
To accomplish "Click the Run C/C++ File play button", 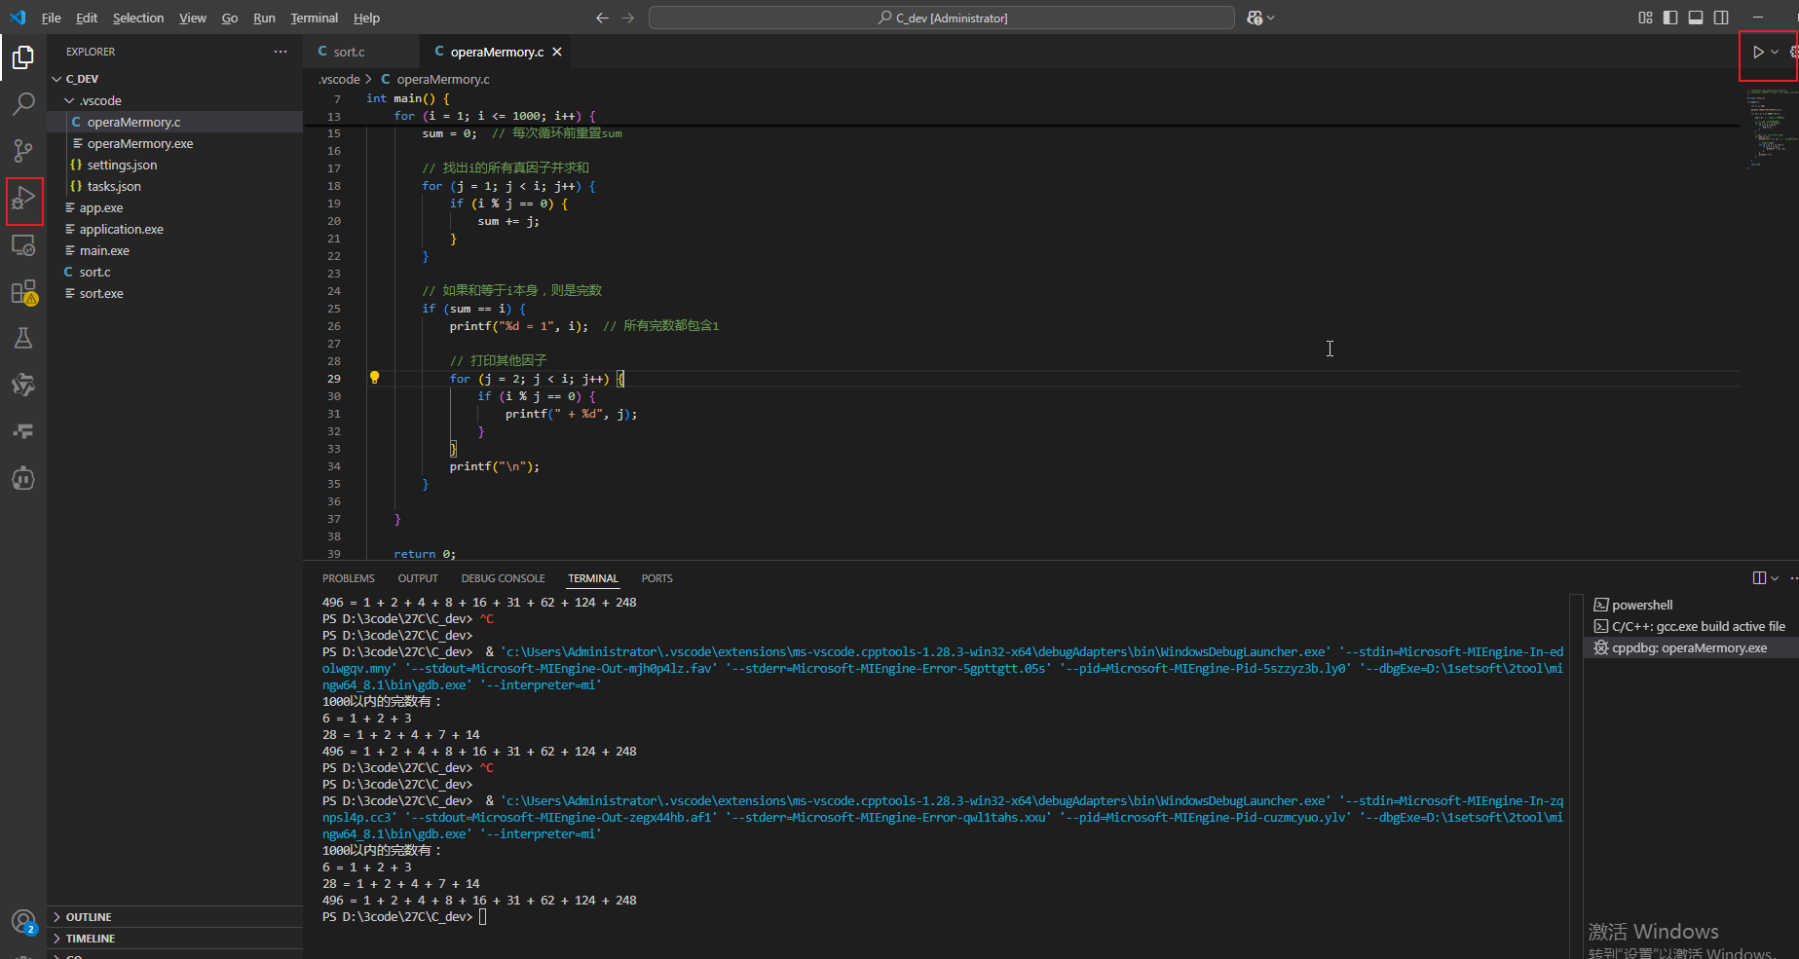I will point(1757,53).
